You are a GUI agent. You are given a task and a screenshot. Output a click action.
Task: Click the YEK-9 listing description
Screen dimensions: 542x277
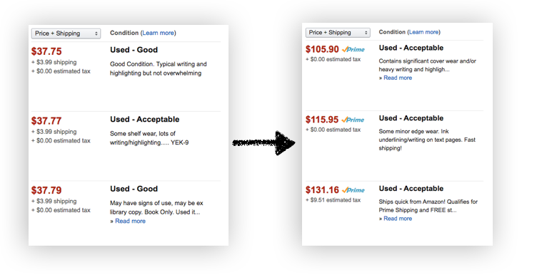[149, 138]
